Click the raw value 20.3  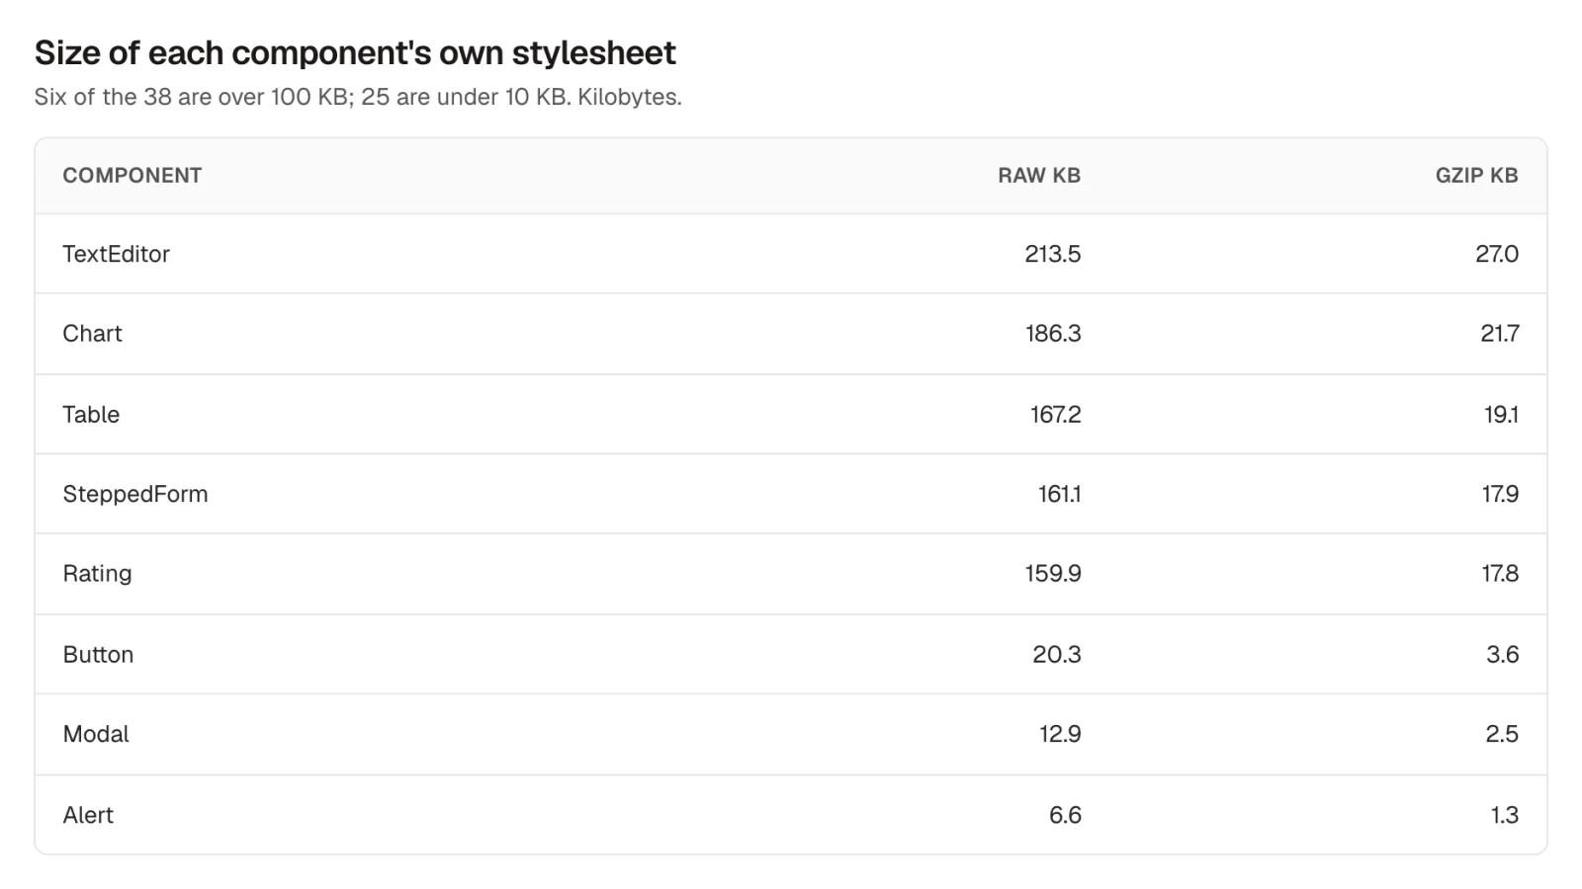click(1057, 655)
